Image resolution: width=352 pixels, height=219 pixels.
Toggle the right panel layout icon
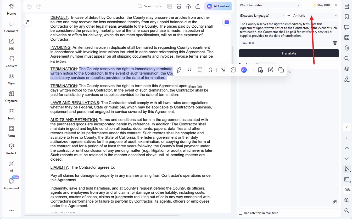[x=347, y=6]
